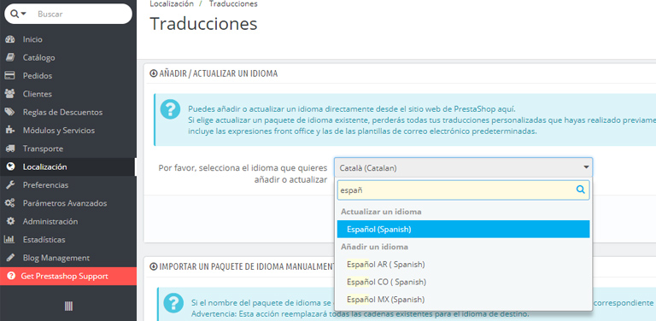Viewport: 656px width, 321px height.
Task: Click the Parámetros Avanzados gears icon
Action: [10, 203]
